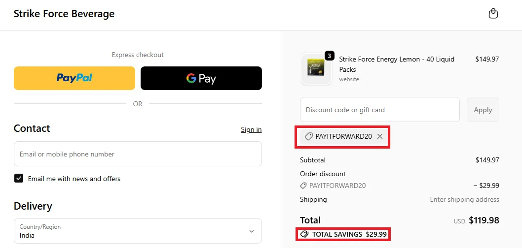Focus the Email or mobile phone number field
522x248 pixels.
(x=138, y=154)
